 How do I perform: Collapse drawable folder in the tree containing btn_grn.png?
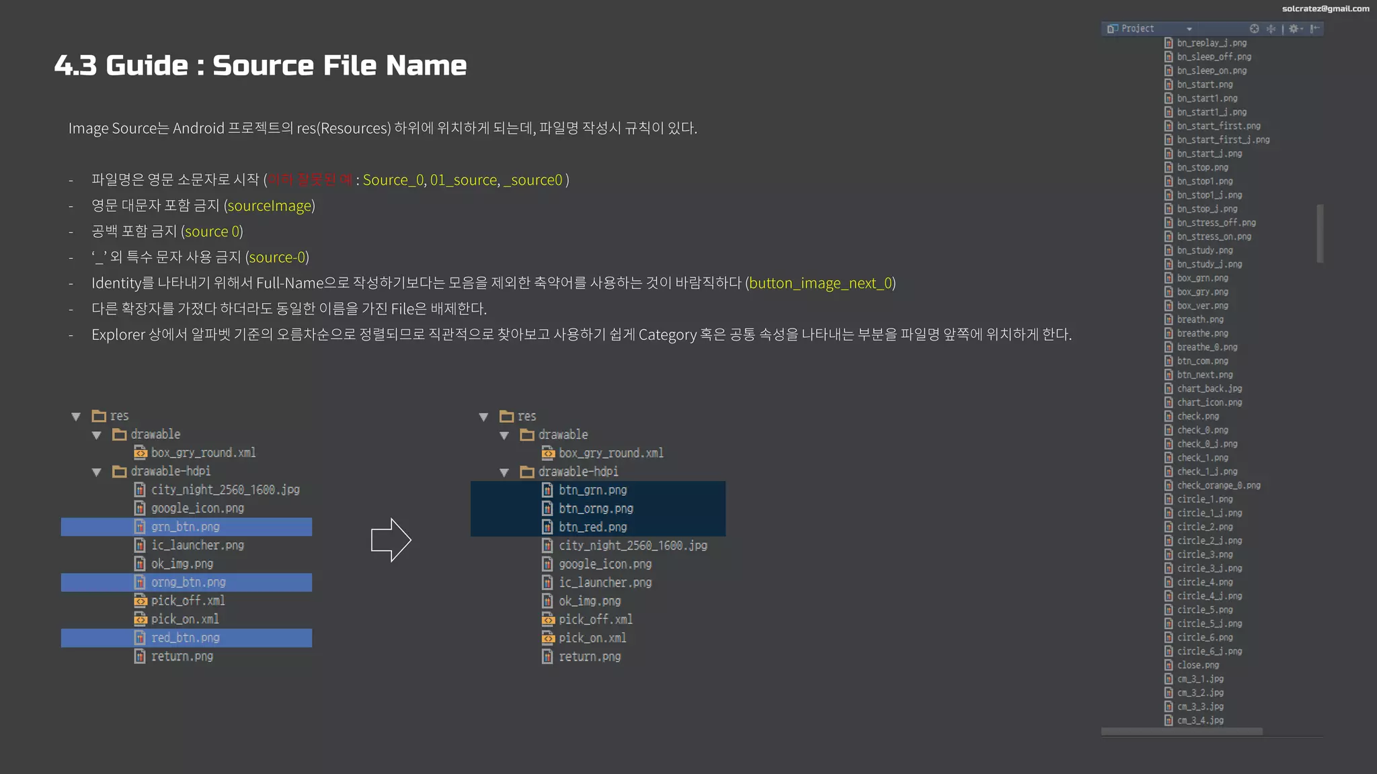pyautogui.click(x=504, y=436)
